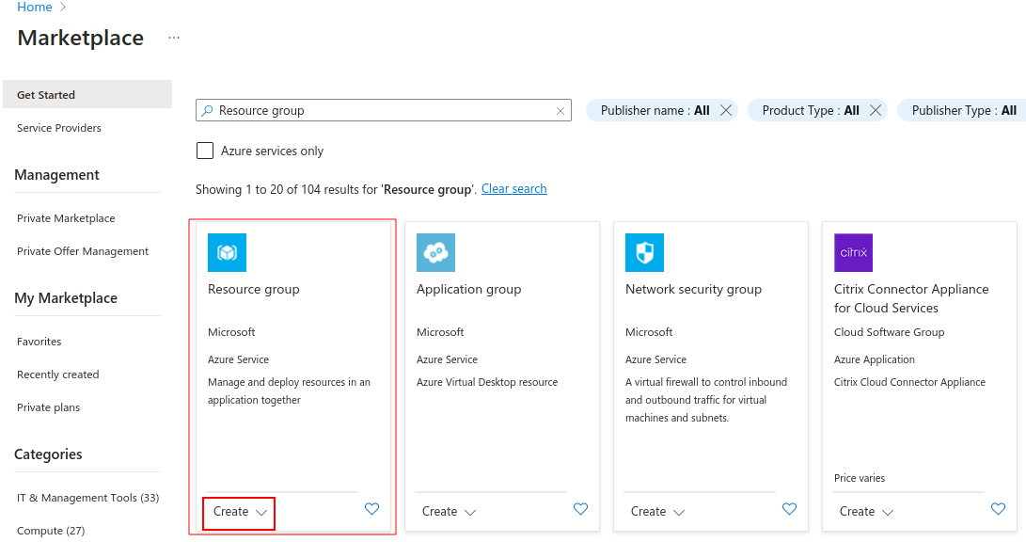
Task: Favorite the Network security group heart
Action: coord(789,509)
